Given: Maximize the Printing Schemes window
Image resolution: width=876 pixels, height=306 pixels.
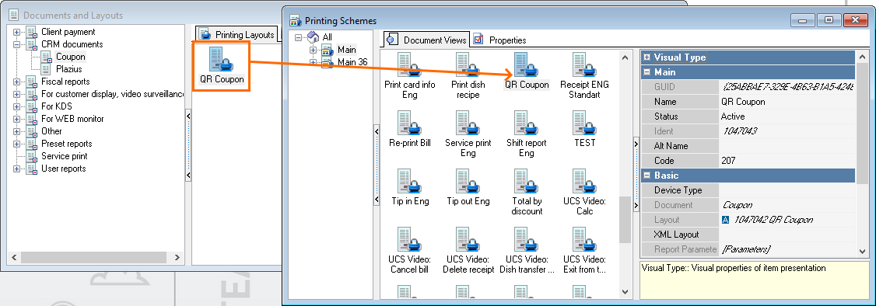Looking at the screenshot, I should tap(829, 21).
